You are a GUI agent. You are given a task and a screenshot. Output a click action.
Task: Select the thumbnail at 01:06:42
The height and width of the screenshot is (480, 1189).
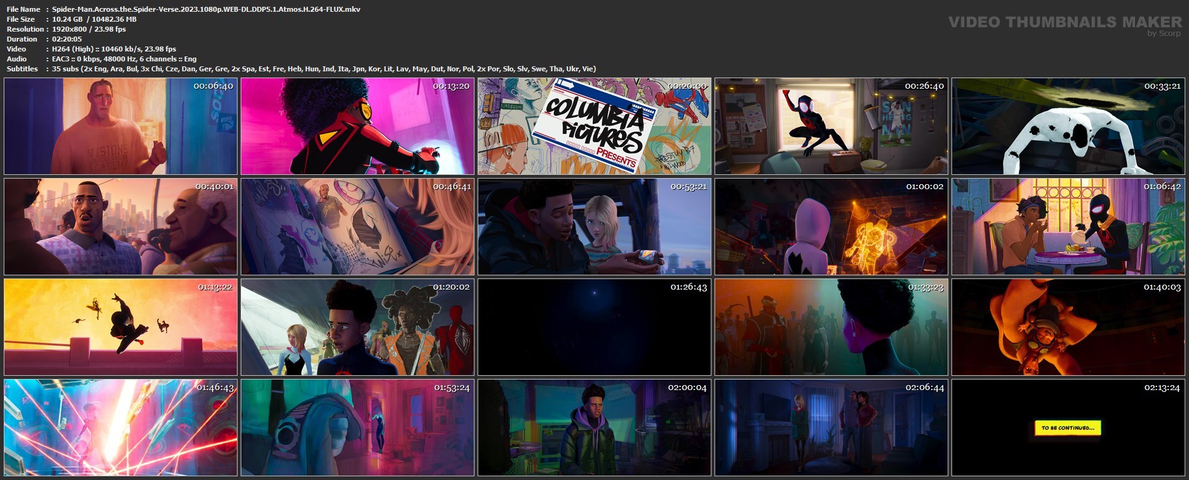coord(1068,226)
